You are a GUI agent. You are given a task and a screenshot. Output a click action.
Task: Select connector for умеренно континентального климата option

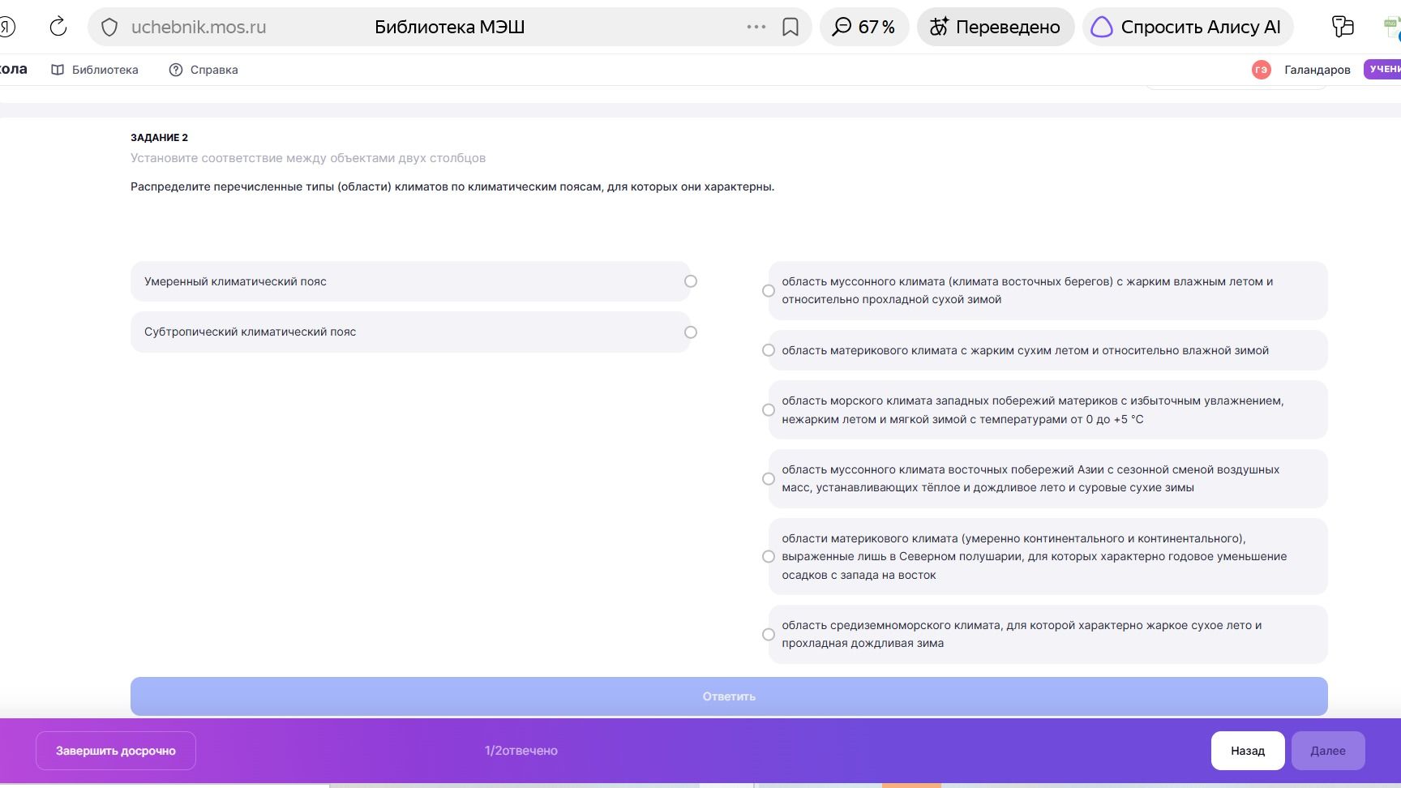point(769,557)
